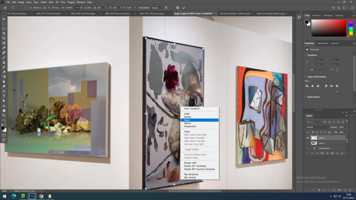Toggle lock all padlock in Layers panel
The width and height of the screenshot is (356, 200).
point(330,132)
